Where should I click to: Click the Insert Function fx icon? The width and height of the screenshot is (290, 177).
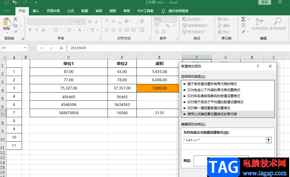pos(61,48)
